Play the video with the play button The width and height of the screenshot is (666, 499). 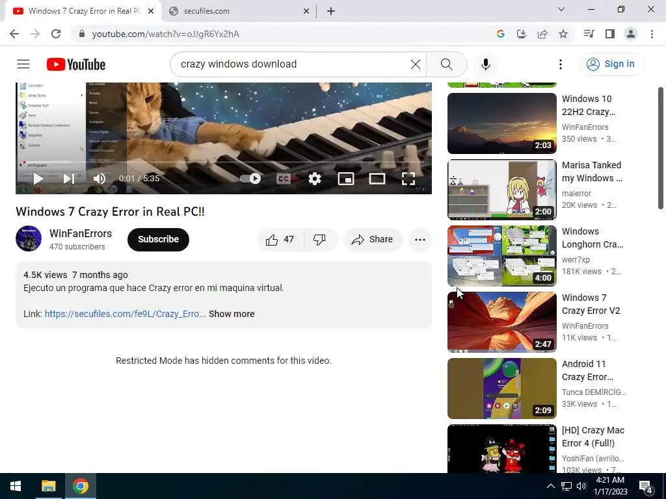[38, 179]
